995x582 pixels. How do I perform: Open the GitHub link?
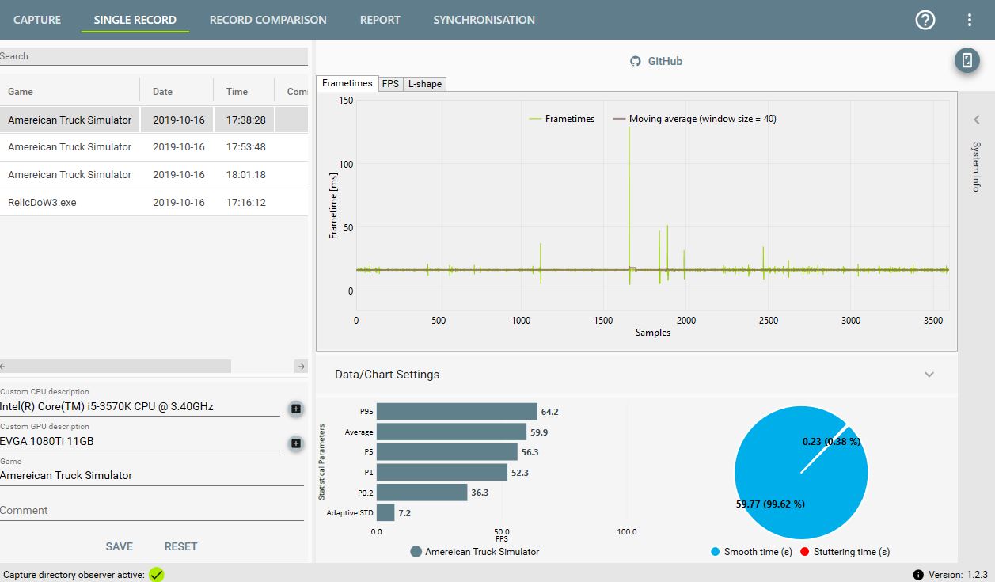pyautogui.click(x=656, y=61)
